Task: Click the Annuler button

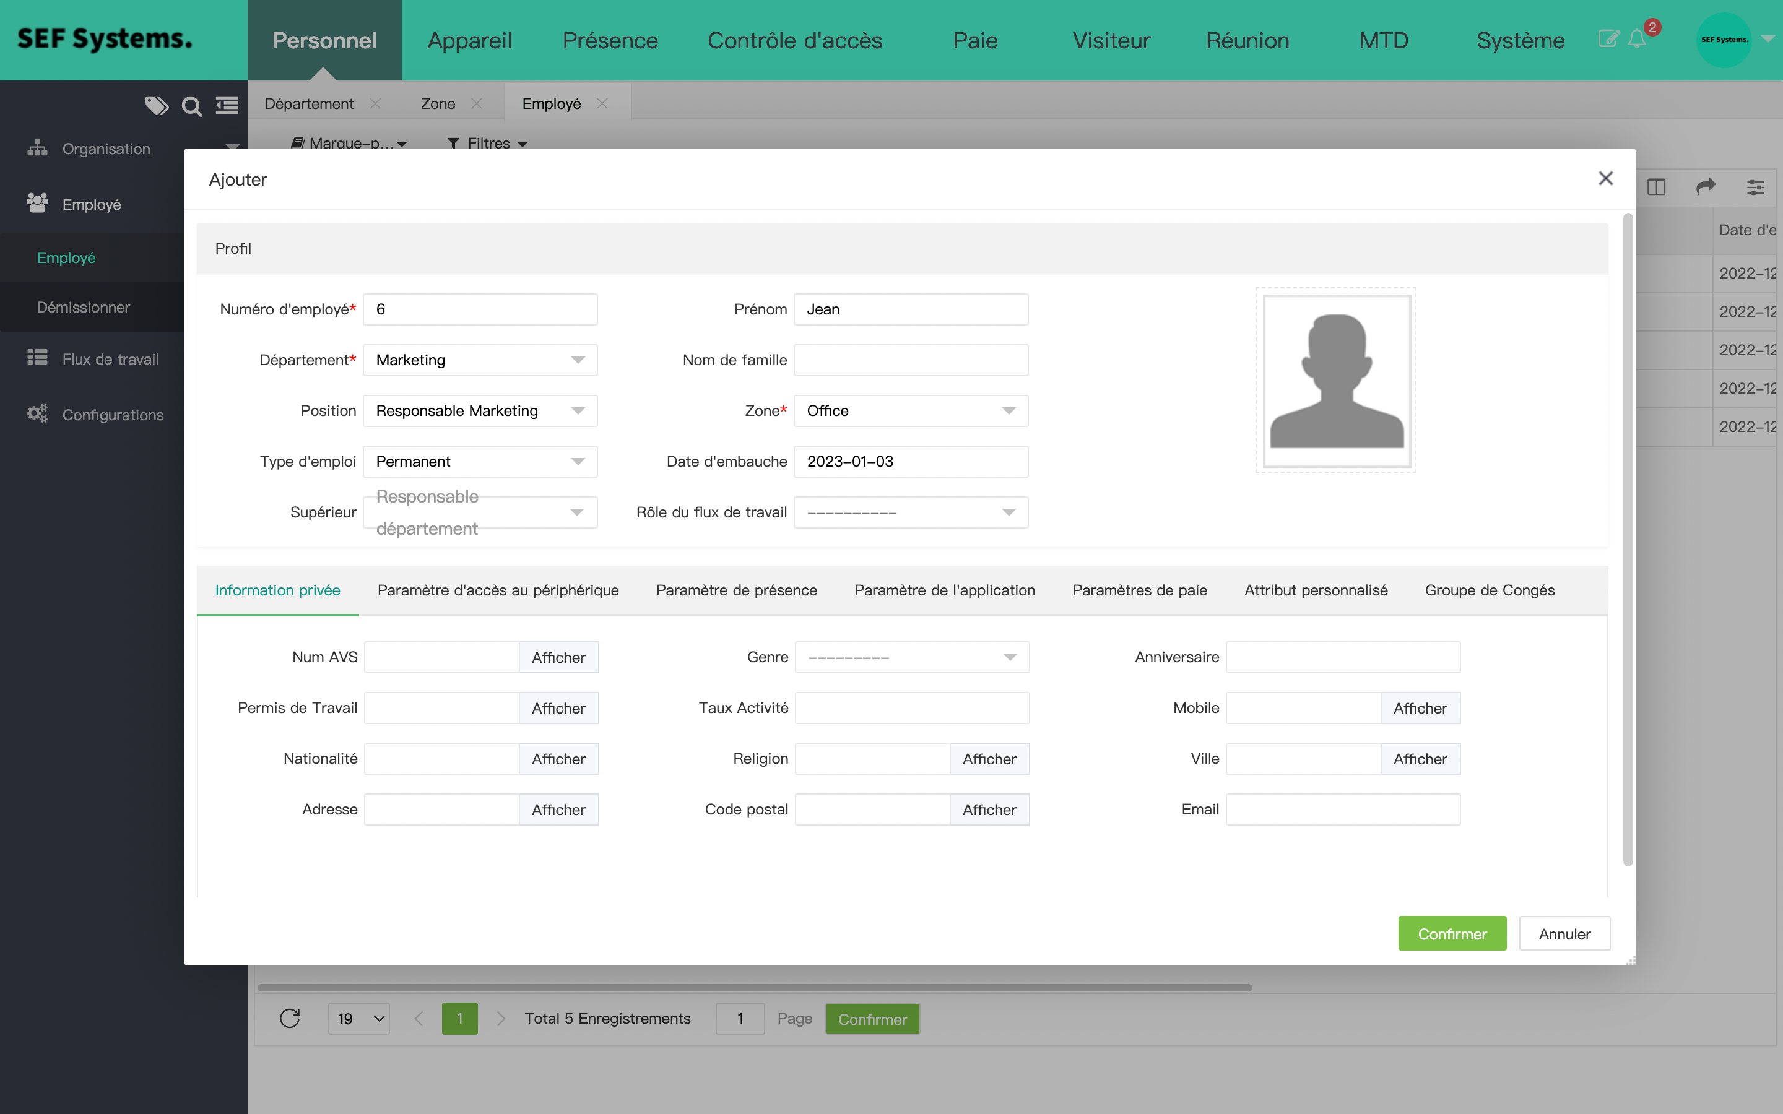Action: click(1564, 933)
